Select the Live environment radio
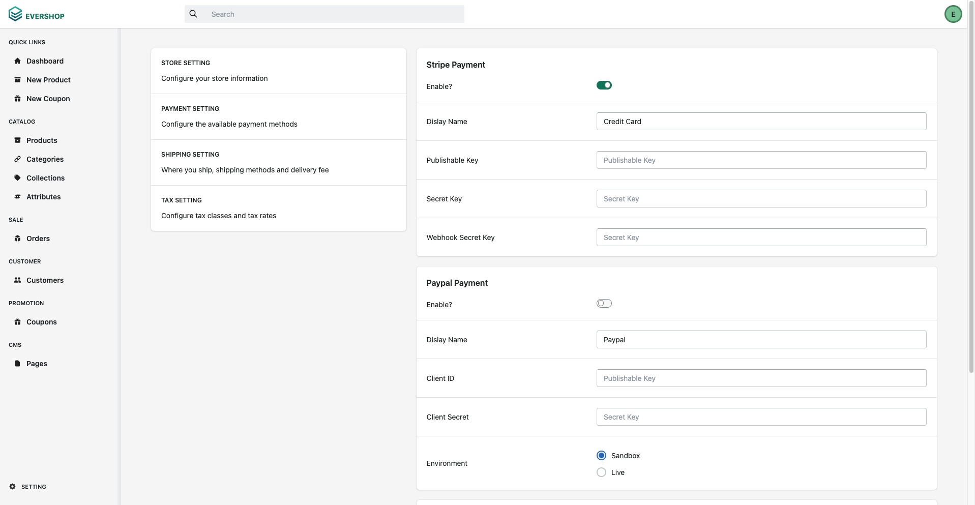This screenshot has height=505, width=975. 601,472
